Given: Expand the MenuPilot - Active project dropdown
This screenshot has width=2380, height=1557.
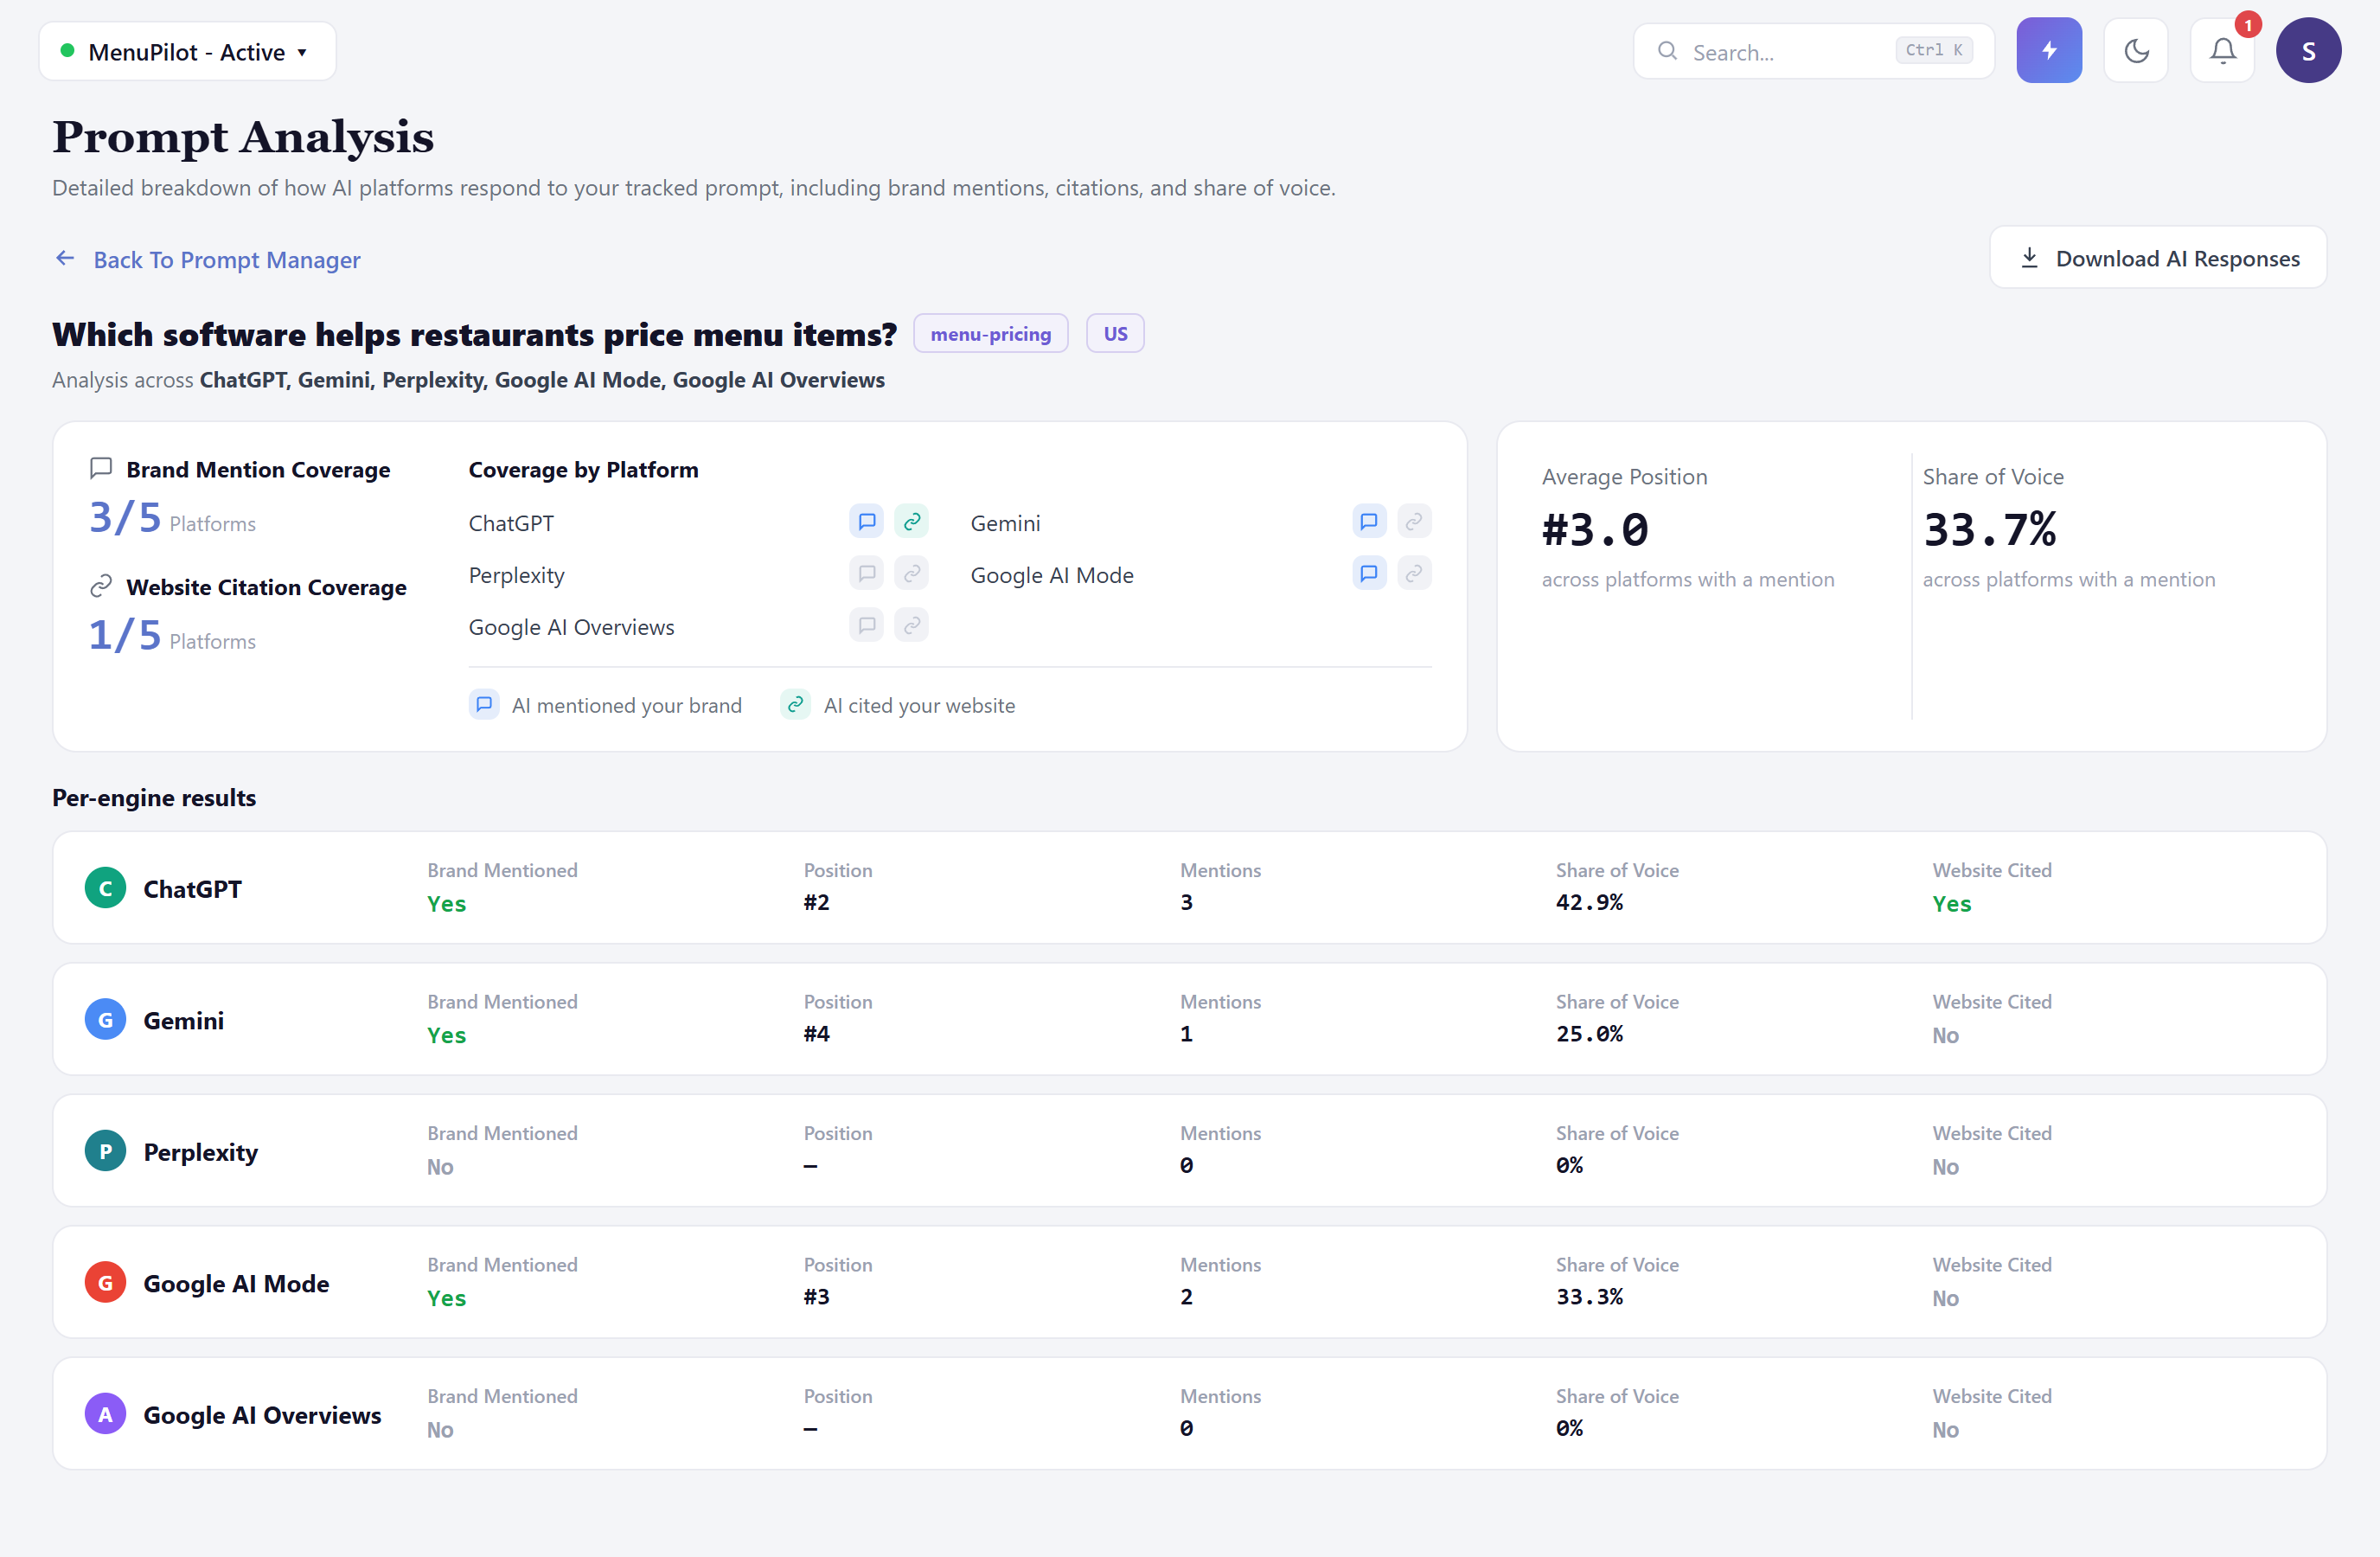Looking at the screenshot, I should [x=187, y=52].
